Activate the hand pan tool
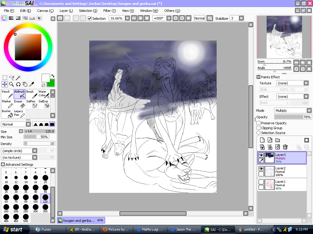Viewport: 313px width, 234px height. pyautogui.click(x=25, y=84)
